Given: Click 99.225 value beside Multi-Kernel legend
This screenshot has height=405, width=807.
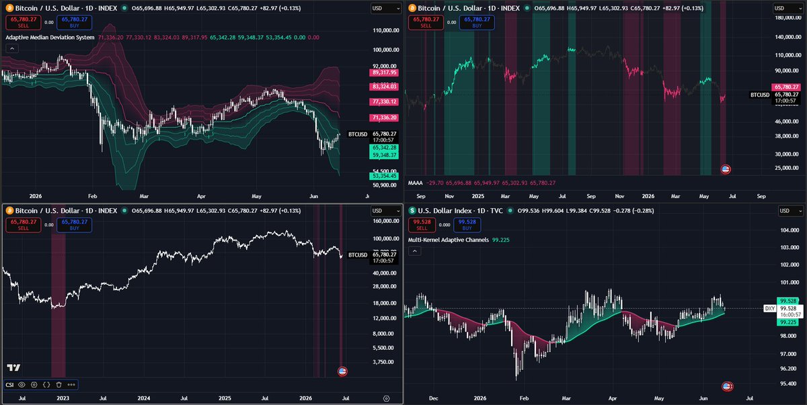Looking at the screenshot, I should [x=501, y=240].
